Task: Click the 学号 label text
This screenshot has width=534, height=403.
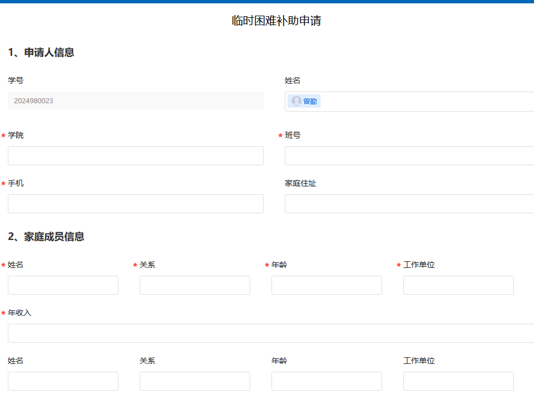Action: click(x=16, y=81)
